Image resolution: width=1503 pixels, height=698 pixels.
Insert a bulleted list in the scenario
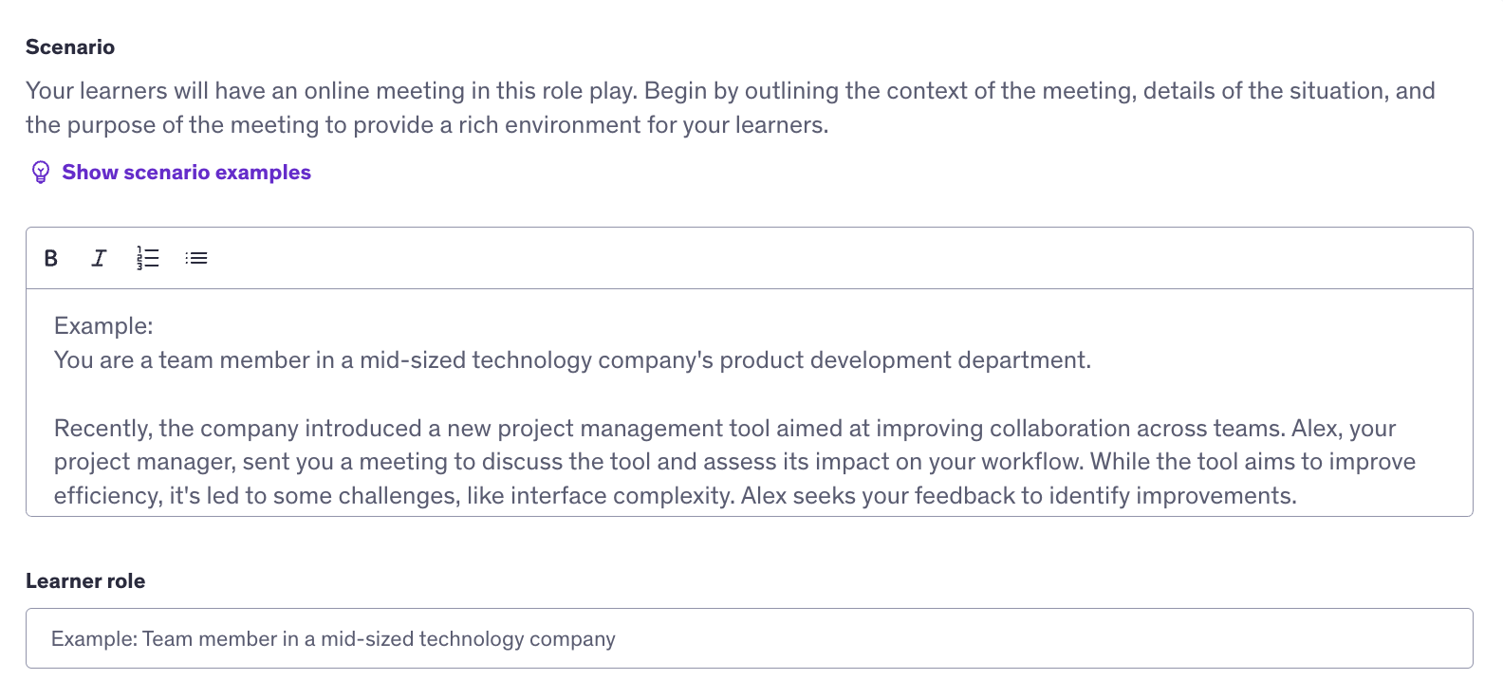pos(196,258)
